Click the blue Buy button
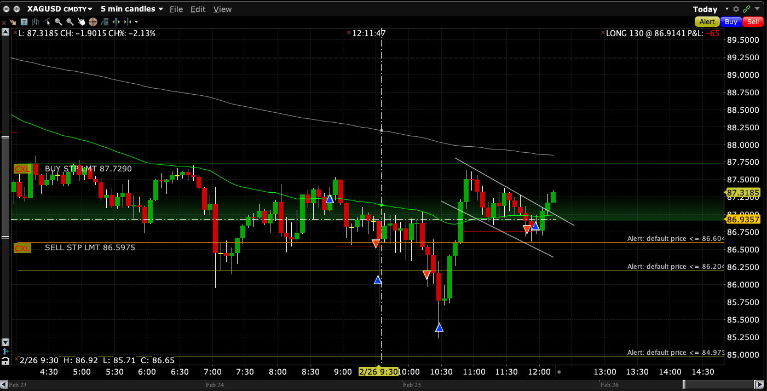 coord(730,22)
